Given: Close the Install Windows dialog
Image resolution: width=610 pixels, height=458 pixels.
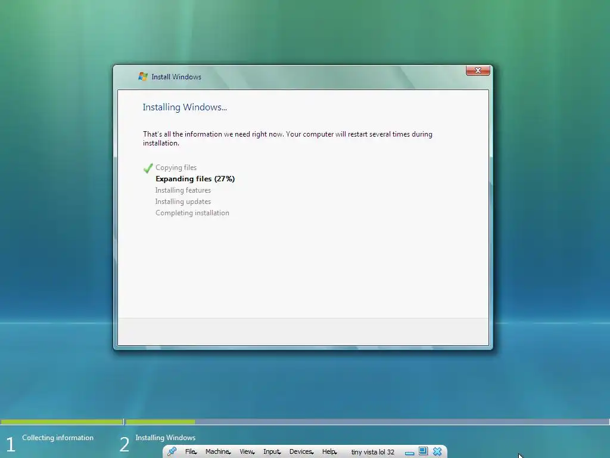Looking at the screenshot, I should (478, 70).
